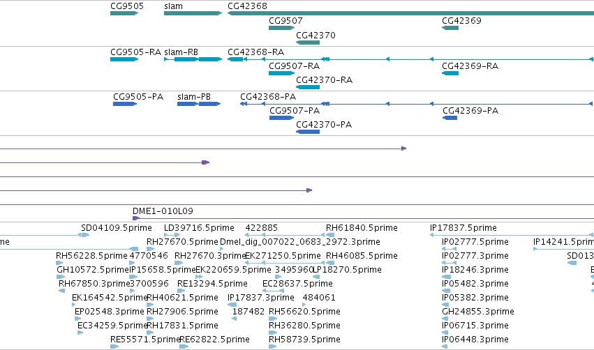This screenshot has height=350, width=594.
Task: Click EST RH17831.5prime
Action: click(x=182, y=326)
